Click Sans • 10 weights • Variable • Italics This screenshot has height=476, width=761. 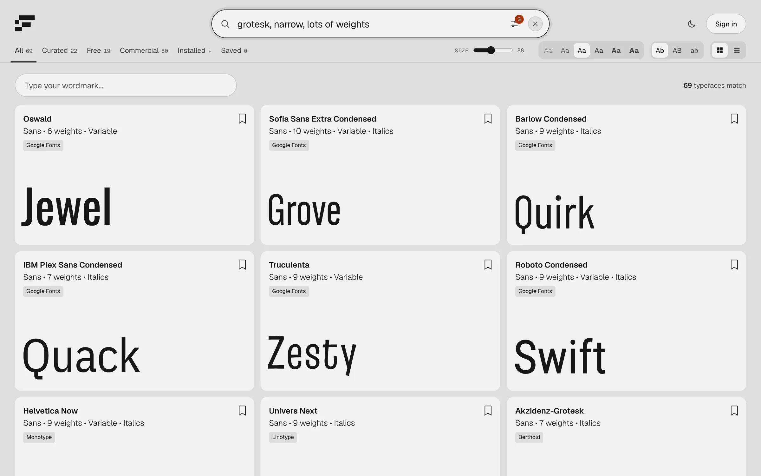coord(331,131)
